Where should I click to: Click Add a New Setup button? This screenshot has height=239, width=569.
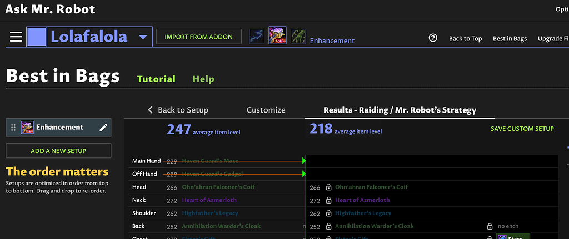[58, 150]
